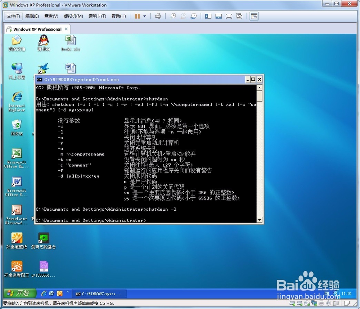Click the VMware pause virtual machine button
Screen dimensions: 360x309
pos(137,16)
